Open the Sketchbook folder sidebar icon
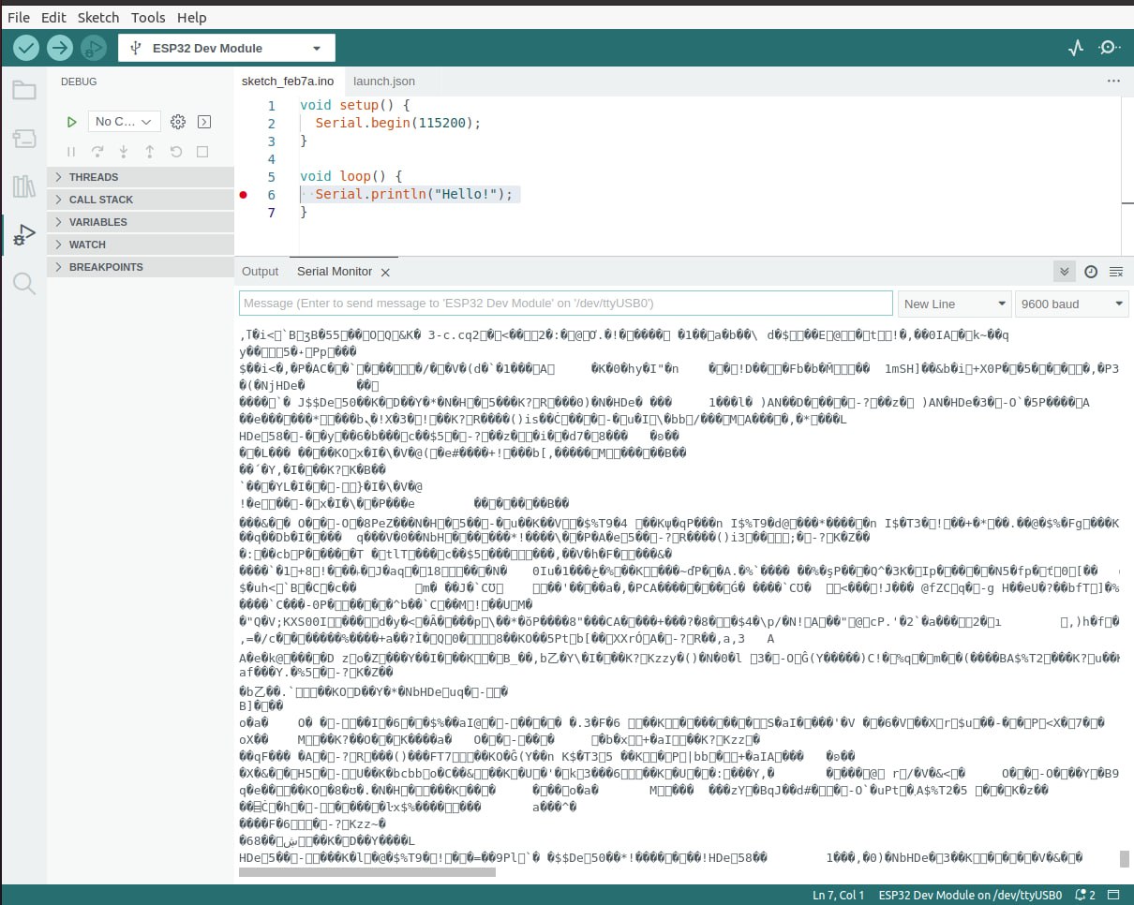Screen dimensions: 1134x905 (x=23, y=91)
